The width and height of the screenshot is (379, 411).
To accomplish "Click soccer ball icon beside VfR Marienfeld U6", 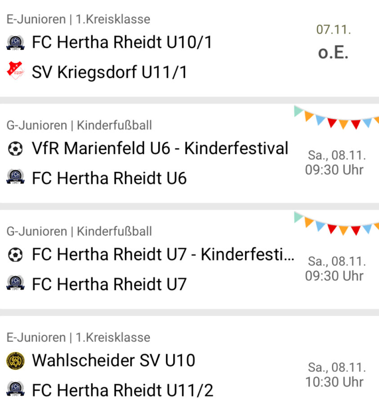I will [x=15, y=149].
